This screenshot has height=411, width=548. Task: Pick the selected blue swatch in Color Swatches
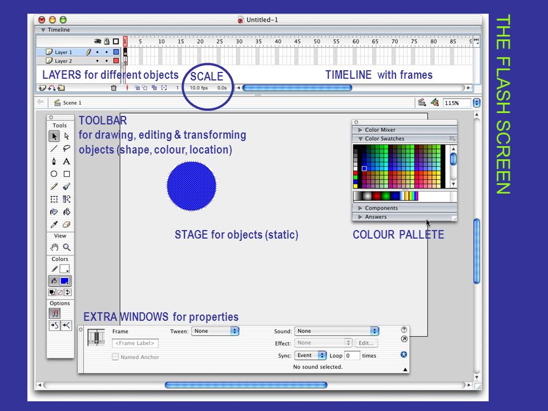point(364,168)
